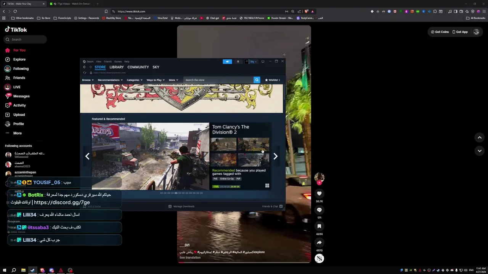The image size is (488, 274).
Task: Go to the previous TikTok video
Action: [480, 137]
